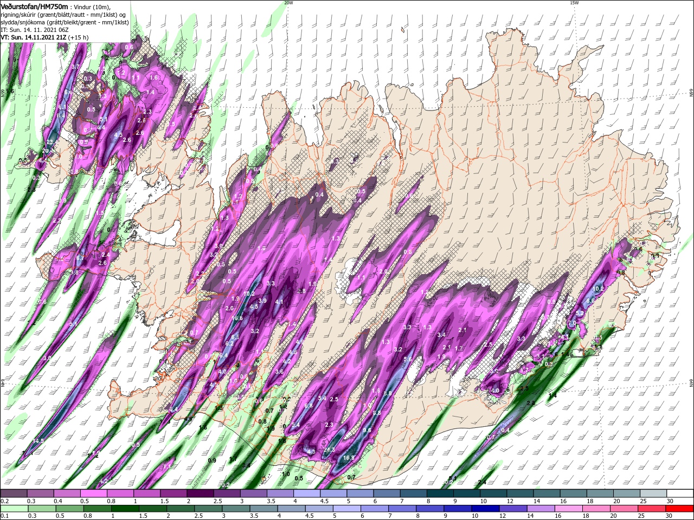Click the 'Vindur (10m)' text in the header

click(92, 7)
